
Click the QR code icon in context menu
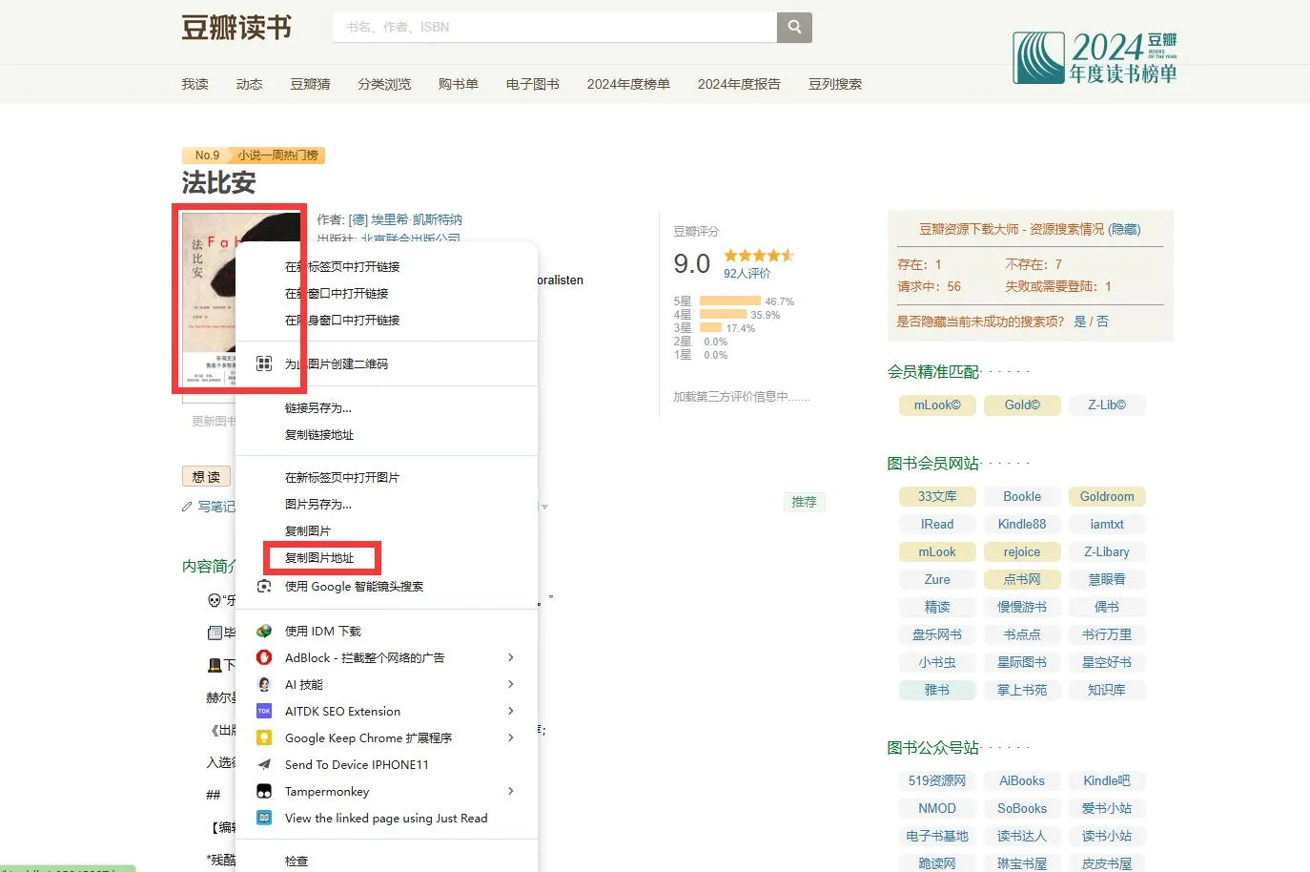264,363
